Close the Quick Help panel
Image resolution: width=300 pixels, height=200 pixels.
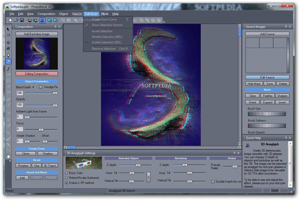290,138
